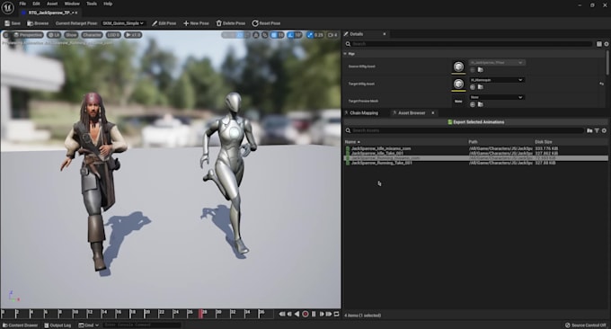The width and height of the screenshot is (611, 329).
Task: Select JackSparrow_Running_Take_001 animation row
Action: tap(476, 163)
